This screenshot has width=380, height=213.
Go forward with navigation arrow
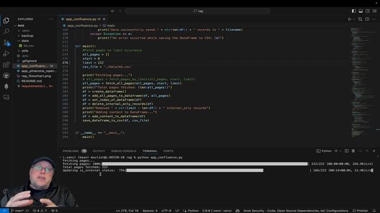click(120, 11)
